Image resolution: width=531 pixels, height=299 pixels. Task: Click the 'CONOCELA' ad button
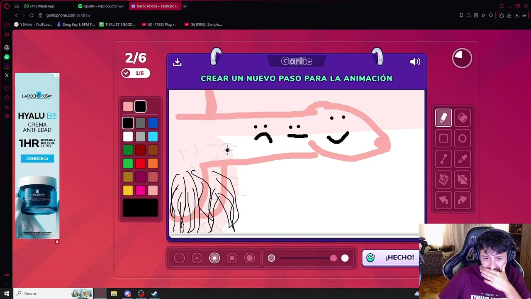(37, 159)
